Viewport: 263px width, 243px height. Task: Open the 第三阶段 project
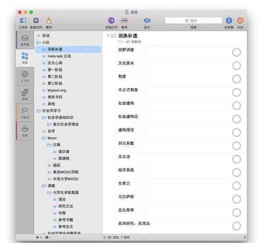pos(55,83)
